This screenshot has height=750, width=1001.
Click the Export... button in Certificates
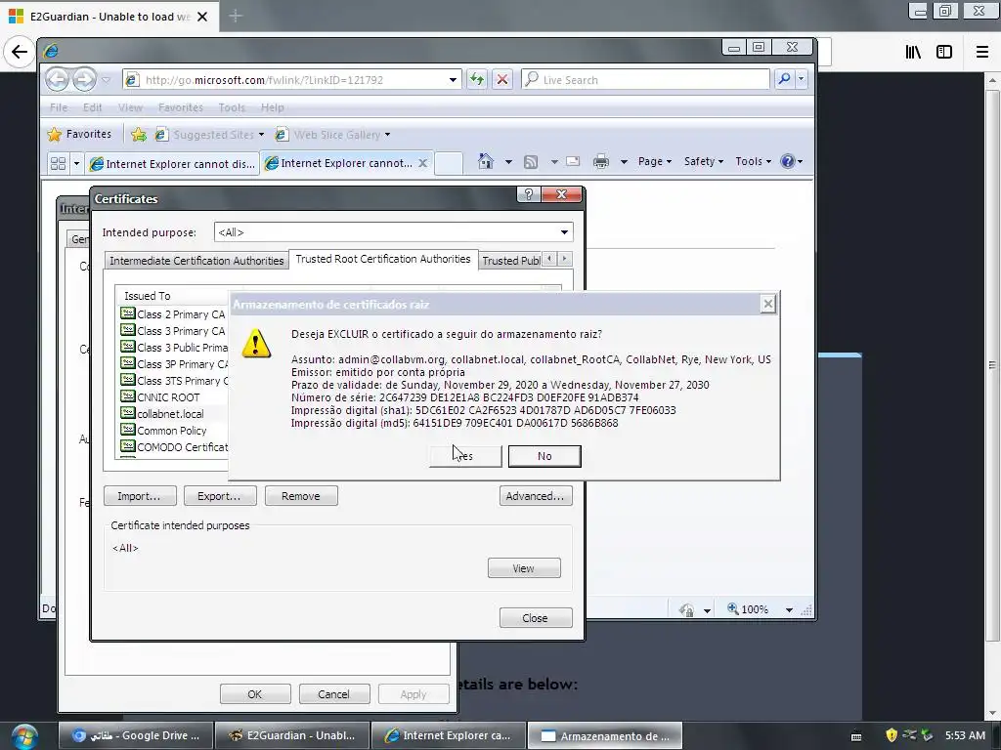pos(220,495)
